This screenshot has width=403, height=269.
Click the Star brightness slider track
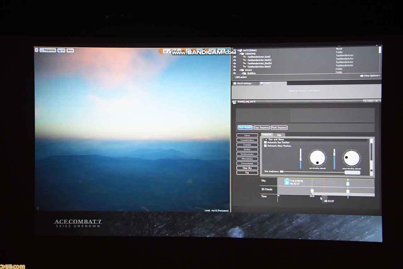pos(315,172)
